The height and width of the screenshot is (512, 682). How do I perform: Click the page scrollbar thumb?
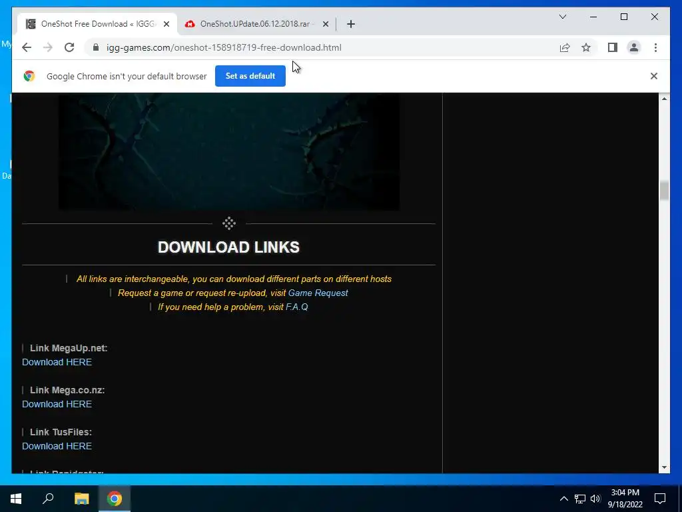(x=664, y=191)
